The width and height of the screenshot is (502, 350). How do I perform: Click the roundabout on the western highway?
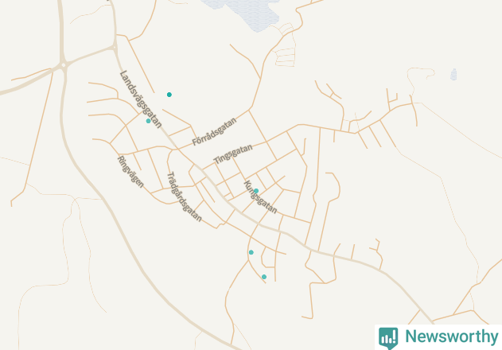point(64,65)
